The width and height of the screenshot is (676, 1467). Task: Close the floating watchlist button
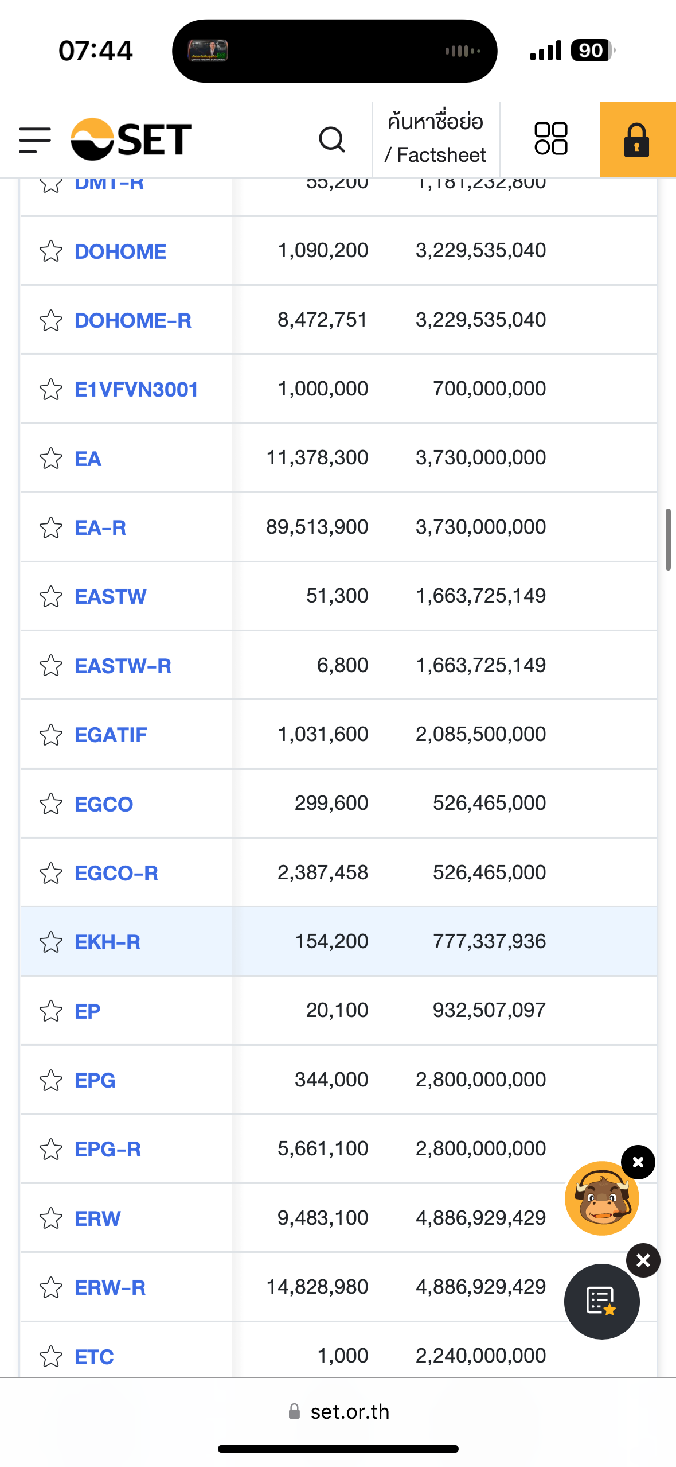tap(643, 1260)
